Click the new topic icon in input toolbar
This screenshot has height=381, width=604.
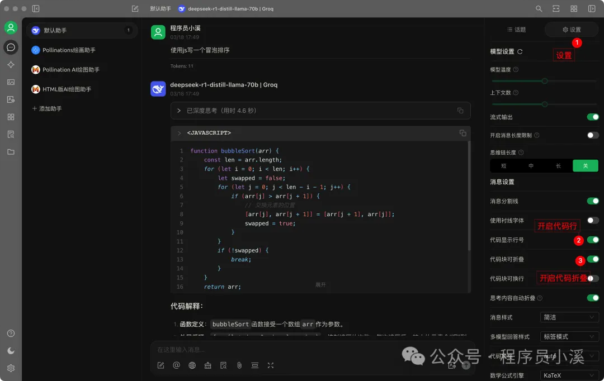[x=161, y=365]
